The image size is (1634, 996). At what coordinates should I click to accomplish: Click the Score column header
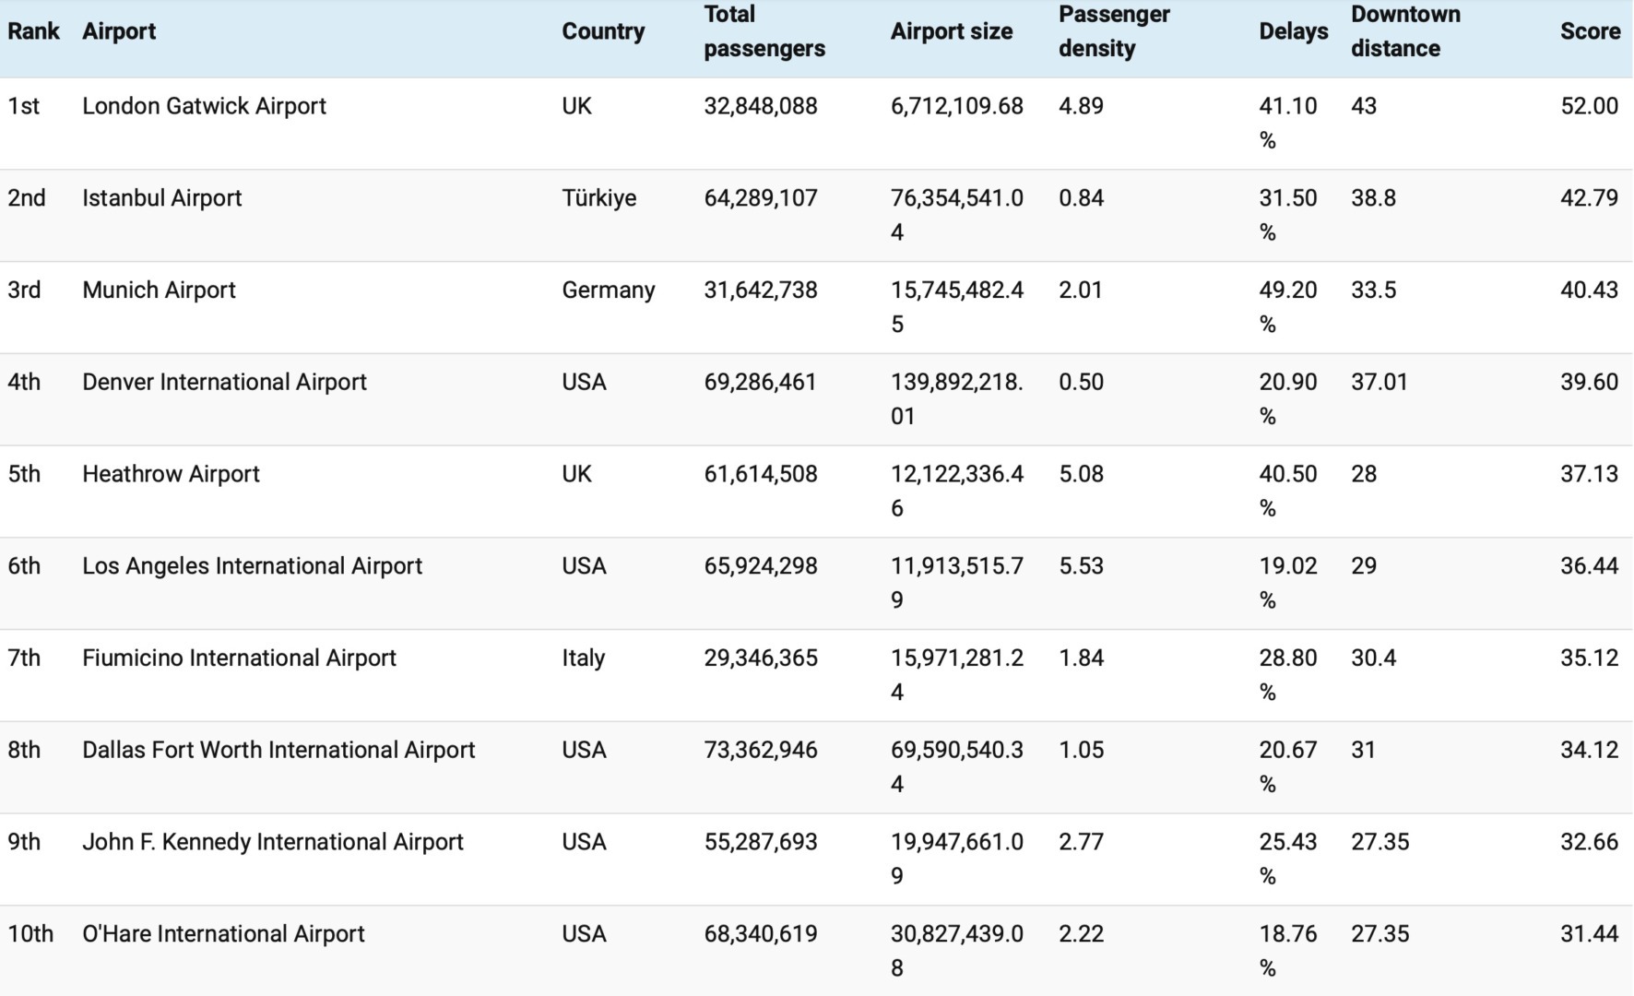pos(1590,31)
